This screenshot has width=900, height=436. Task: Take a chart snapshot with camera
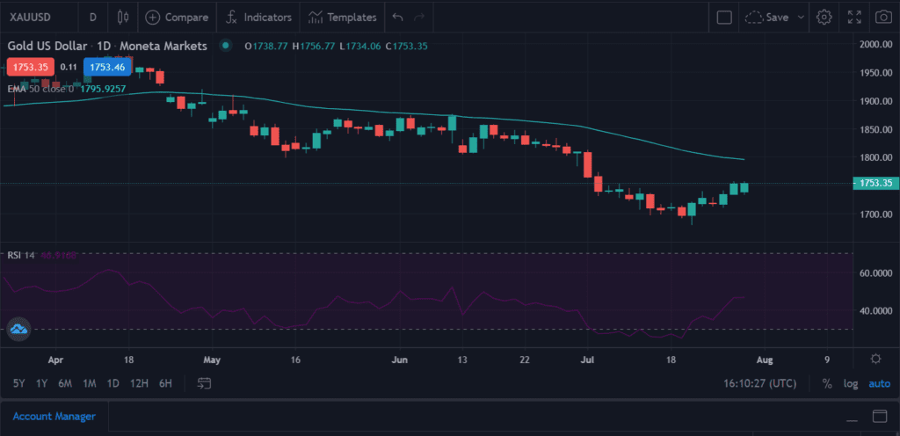[882, 18]
